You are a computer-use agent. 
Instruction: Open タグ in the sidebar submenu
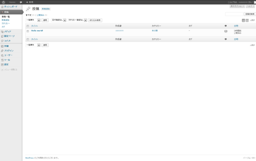(x=3, y=27)
